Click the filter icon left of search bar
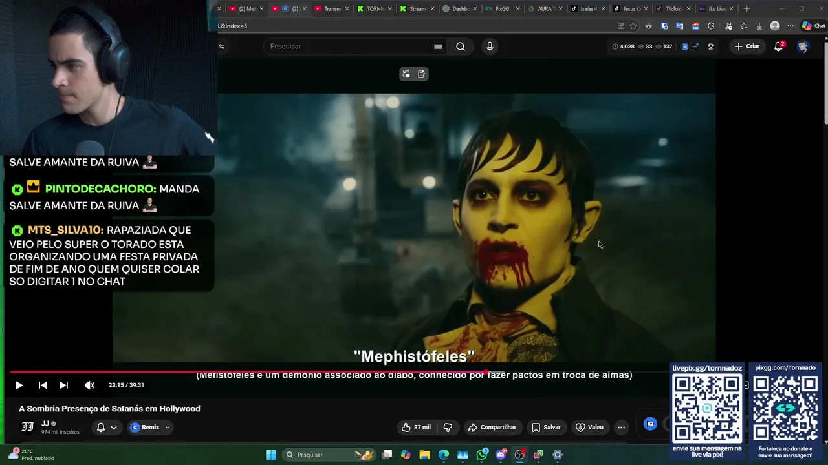 click(222, 46)
